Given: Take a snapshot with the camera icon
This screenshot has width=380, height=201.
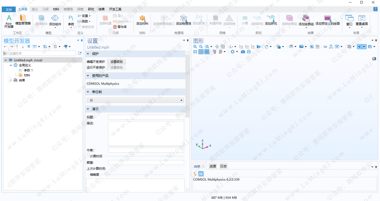Looking at the screenshot, I should pos(243,52).
